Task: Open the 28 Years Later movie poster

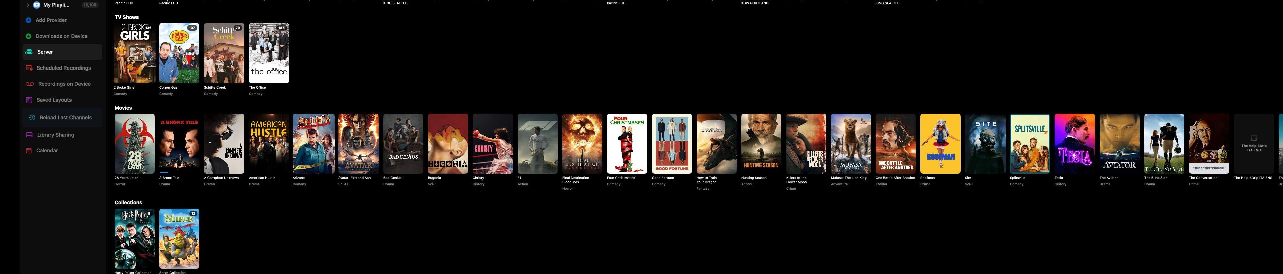Action: click(134, 143)
